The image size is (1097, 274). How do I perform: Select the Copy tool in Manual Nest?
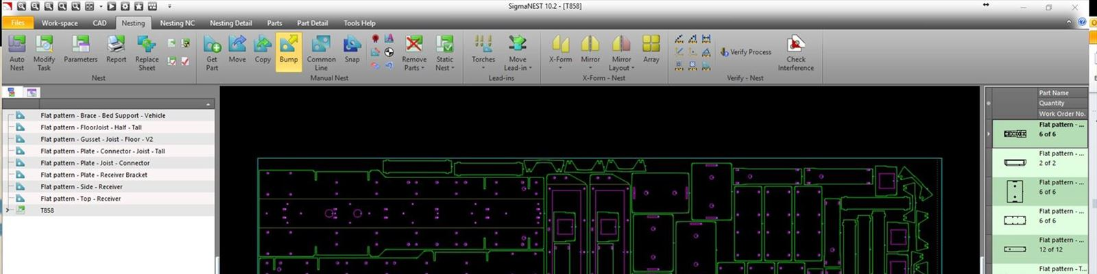[x=263, y=49]
